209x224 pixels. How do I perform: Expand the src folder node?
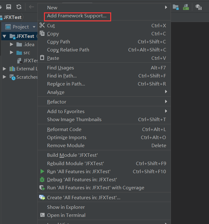pyautogui.click(x=11, y=53)
